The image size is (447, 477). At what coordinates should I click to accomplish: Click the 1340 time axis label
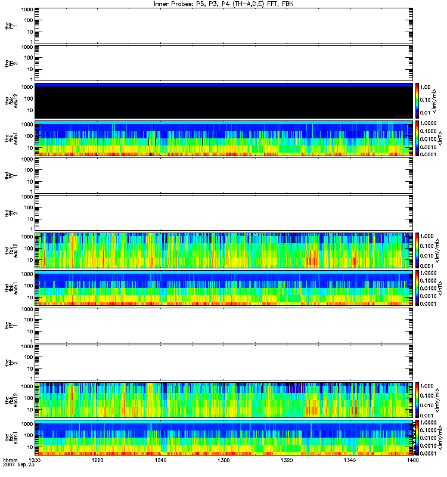[350, 460]
